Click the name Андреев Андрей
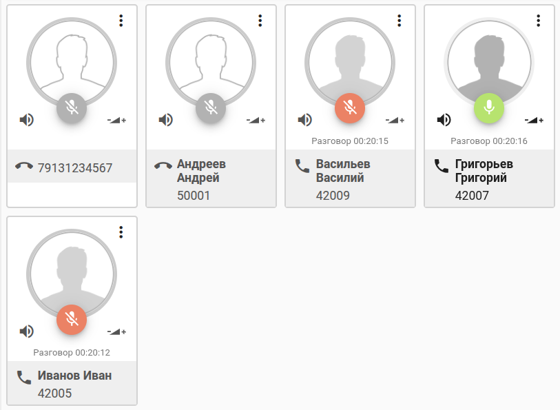 pyautogui.click(x=201, y=170)
